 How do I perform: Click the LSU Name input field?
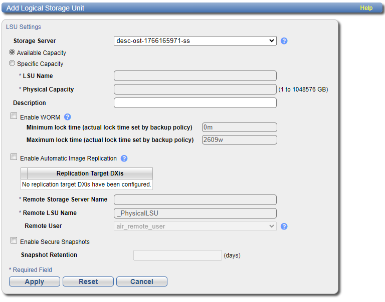[195, 76]
